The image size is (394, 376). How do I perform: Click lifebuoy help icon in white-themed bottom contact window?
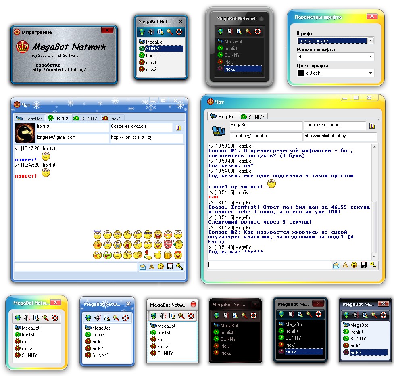[191, 315]
